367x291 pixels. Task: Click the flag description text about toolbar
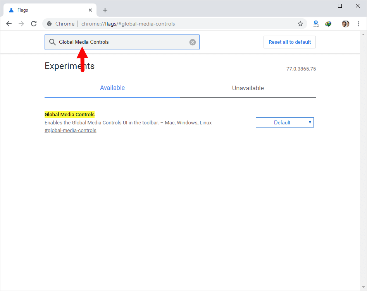pyautogui.click(x=128, y=123)
